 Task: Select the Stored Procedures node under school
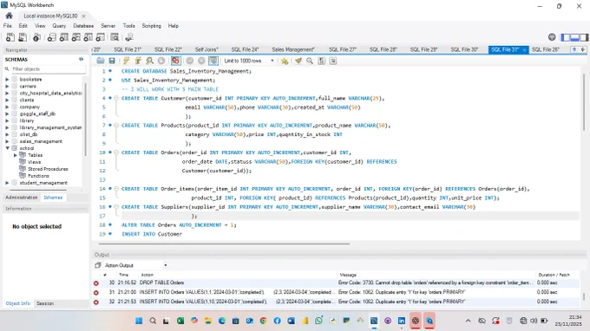coord(48,169)
